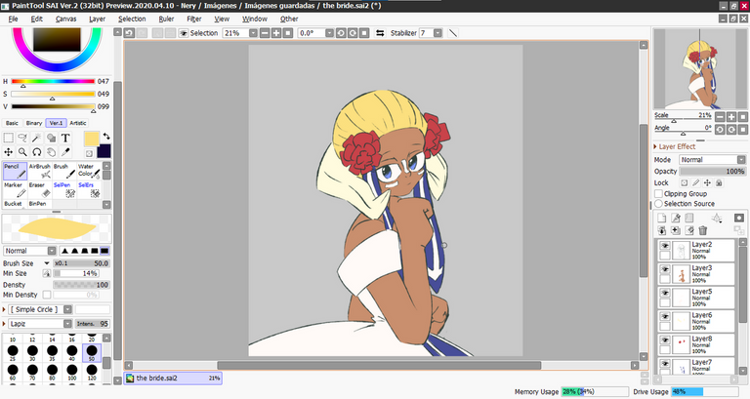
Task: Toggle the Selection visibility eye in toolbar
Action: click(x=184, y=33)
